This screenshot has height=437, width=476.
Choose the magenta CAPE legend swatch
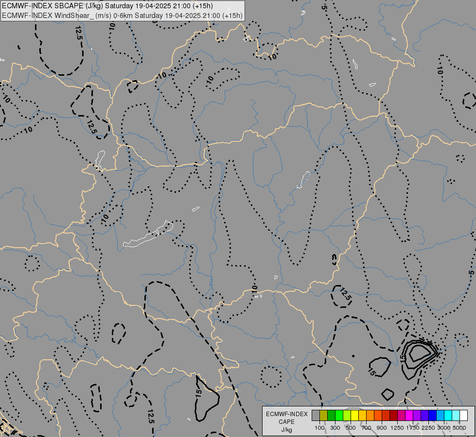409,415
